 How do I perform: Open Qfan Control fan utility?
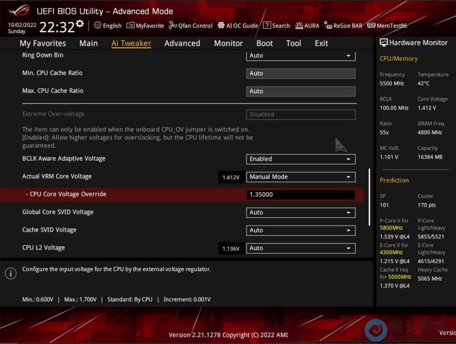tap(191, 26)
